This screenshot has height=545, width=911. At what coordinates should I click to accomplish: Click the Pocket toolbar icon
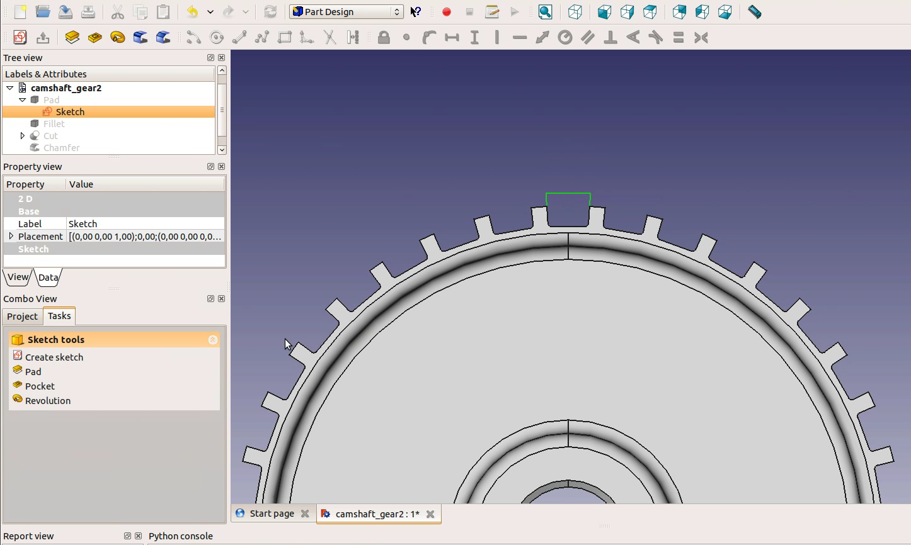[95, 38]
